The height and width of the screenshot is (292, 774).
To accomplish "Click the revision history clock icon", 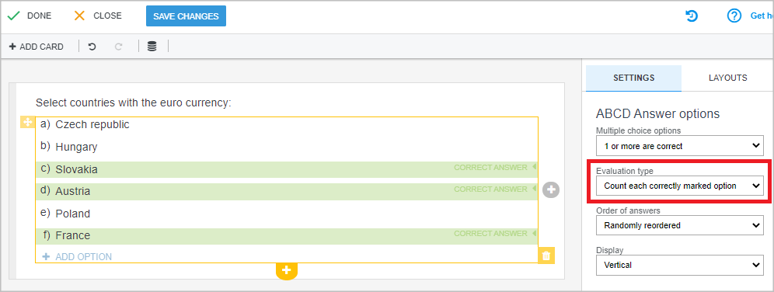I will click(x=692, y=16).
